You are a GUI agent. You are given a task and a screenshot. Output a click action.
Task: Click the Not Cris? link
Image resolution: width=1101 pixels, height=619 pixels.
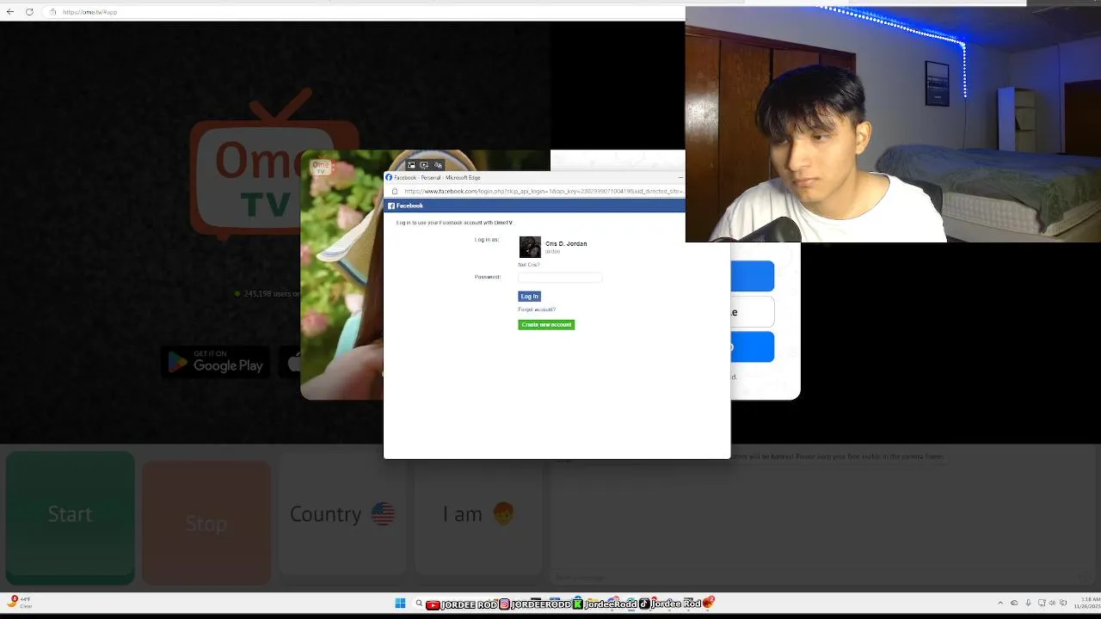click(528, 265)
